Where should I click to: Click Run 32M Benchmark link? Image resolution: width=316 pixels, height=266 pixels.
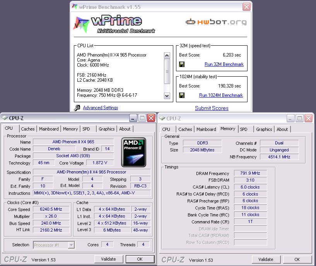coord(224,64)
